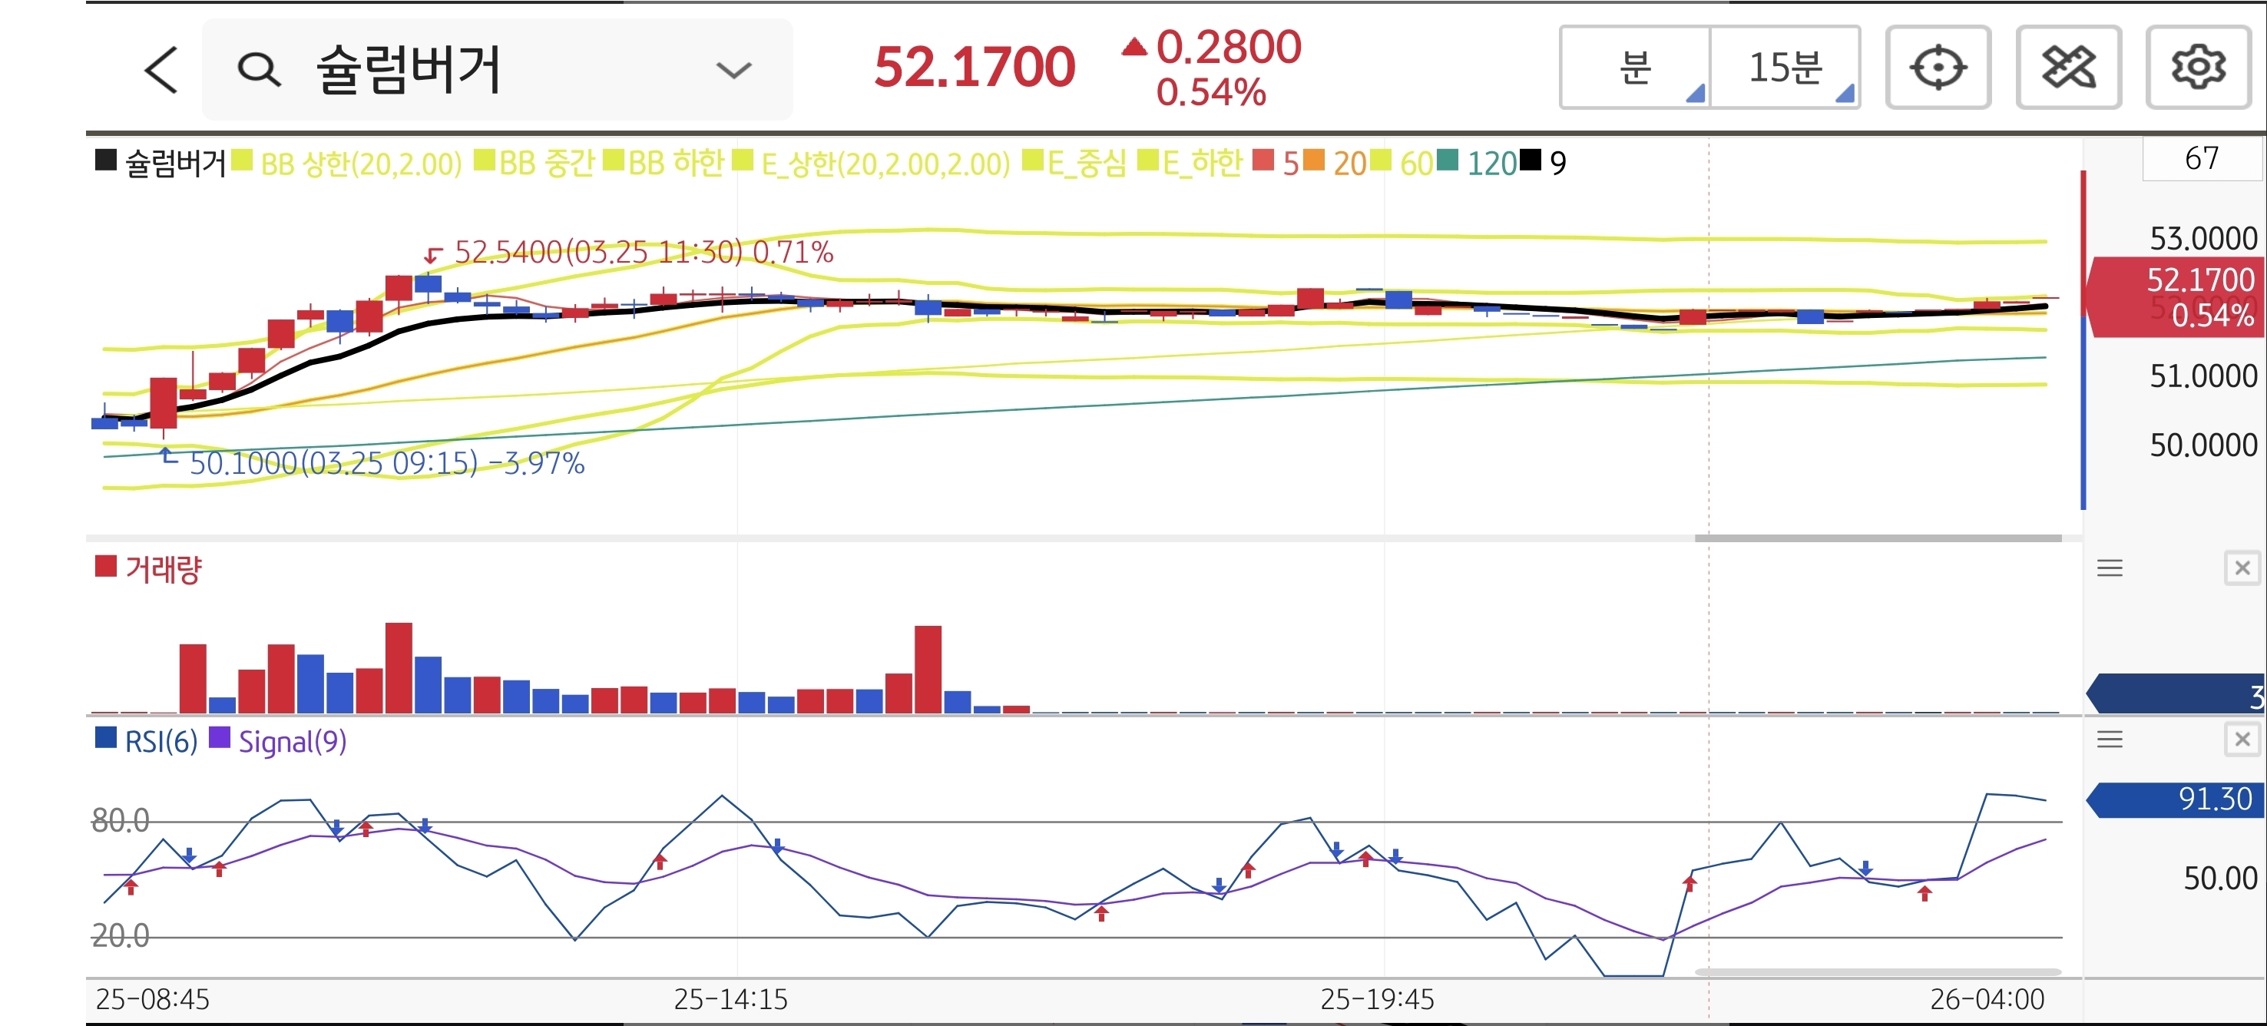Viewport: 2267px width, 1026px height.
Task: Open the 분 chart type dropdown
Action: click(x=1635, y=68)
